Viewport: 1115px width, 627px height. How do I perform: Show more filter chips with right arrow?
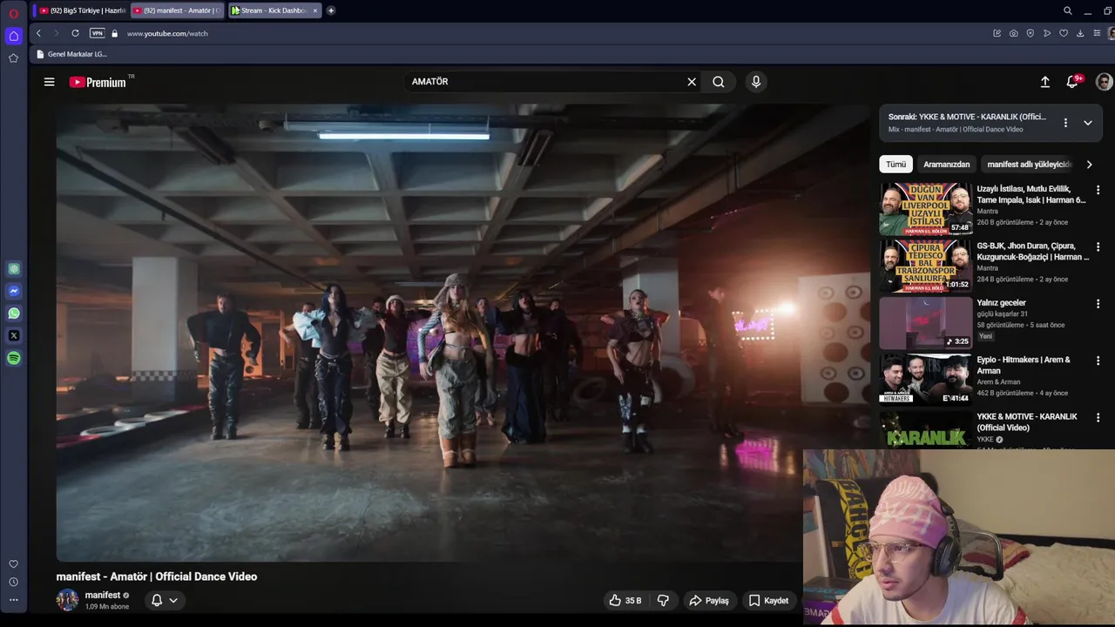[1089, 164]
